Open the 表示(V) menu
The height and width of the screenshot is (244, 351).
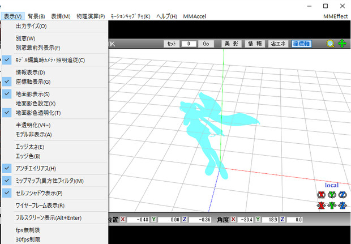coord(12,16)
